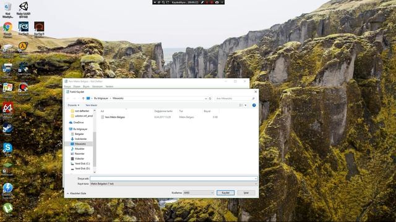Click the scrollbar down arrow in navigation pane

click(x=95, y=172)
